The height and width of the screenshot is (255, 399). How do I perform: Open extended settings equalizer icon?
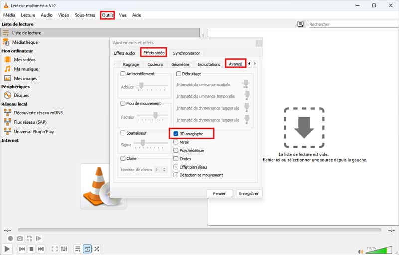[x=64, y=249]
